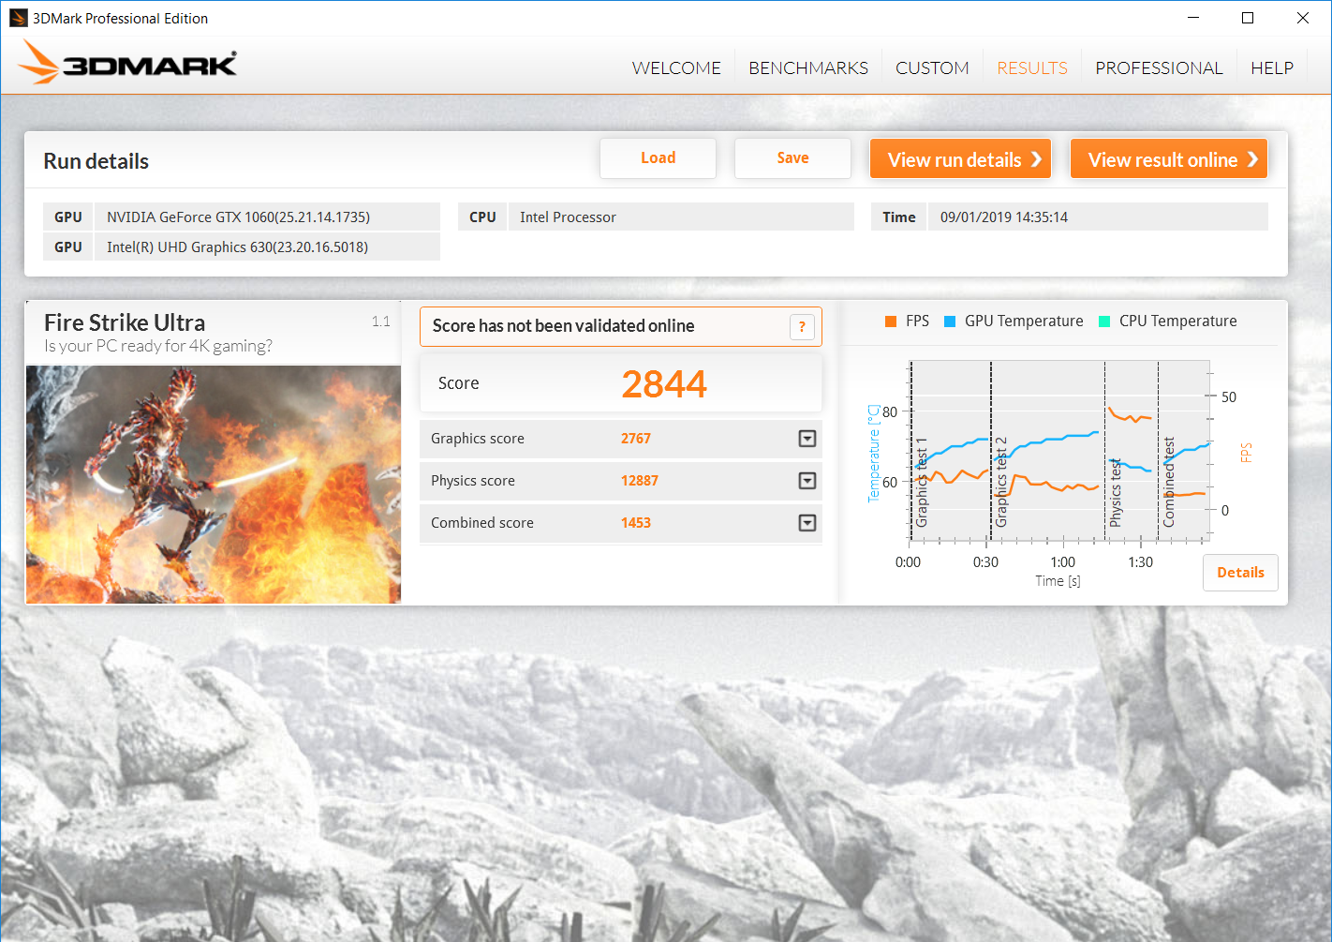The image size is (1332, 942).
Task: Click the Load button
Action: 658,158
